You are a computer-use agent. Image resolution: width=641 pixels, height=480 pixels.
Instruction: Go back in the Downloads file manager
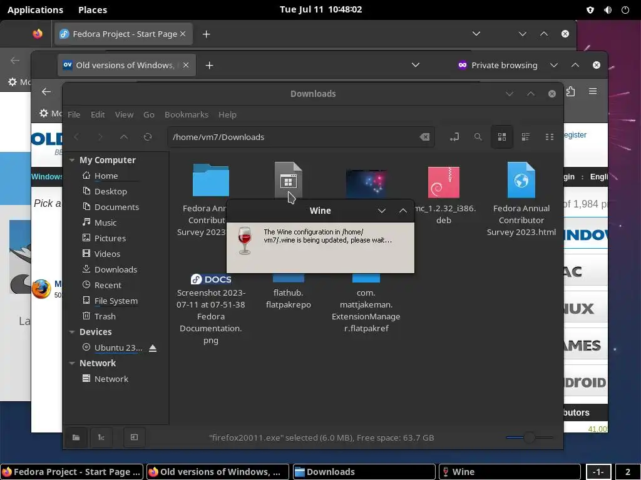[76, 137]
